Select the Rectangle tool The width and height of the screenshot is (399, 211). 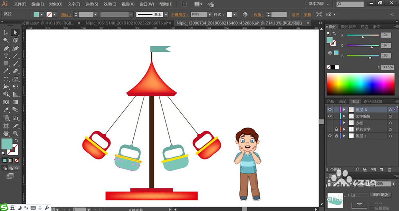[x=6, y=63]
